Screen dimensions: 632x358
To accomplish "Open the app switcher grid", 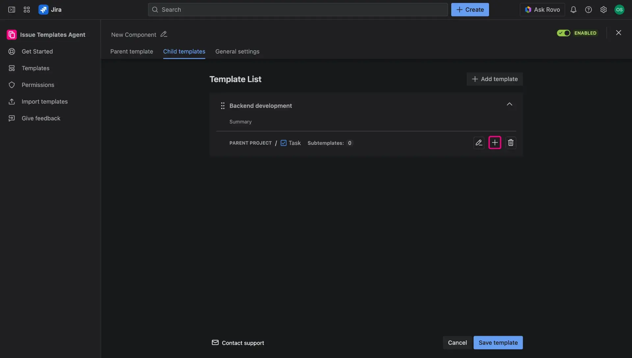I will 27,10.
